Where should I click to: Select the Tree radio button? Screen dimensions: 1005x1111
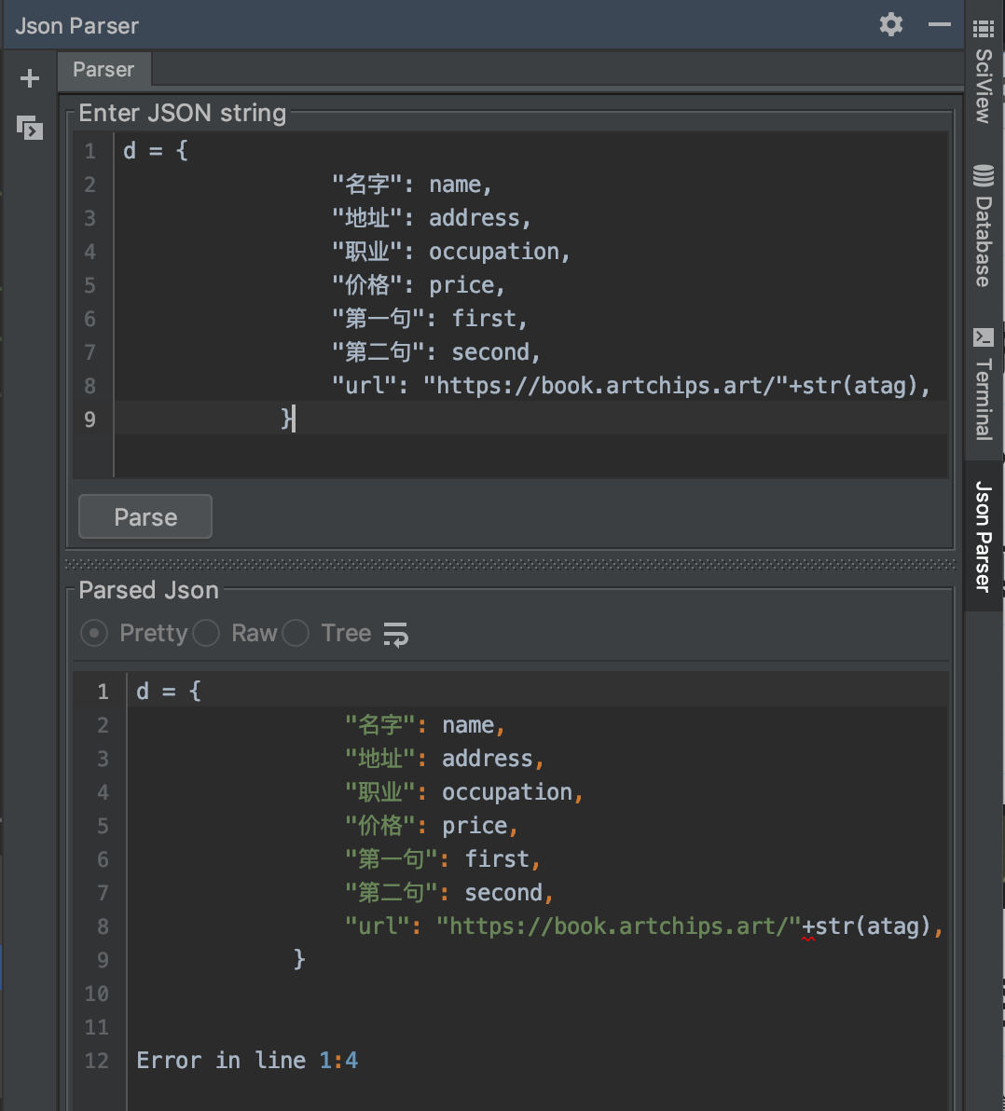coord(296,634)
